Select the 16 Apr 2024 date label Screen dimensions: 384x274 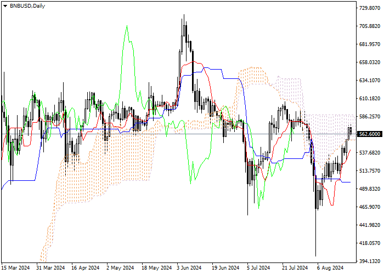[x=86, y=268]
